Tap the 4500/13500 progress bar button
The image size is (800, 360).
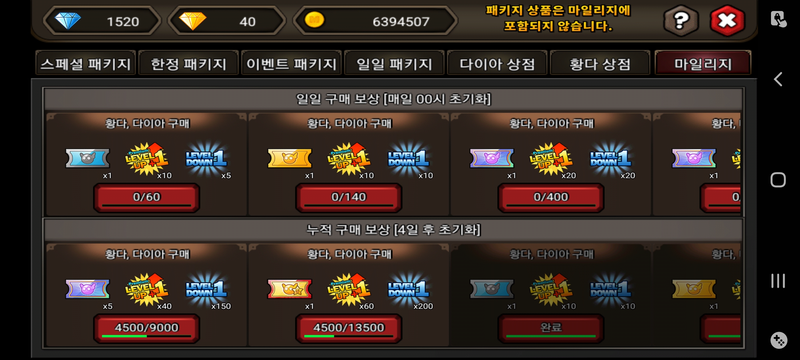(349, 328)
